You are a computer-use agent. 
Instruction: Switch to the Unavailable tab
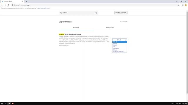[x=110, y=28]
